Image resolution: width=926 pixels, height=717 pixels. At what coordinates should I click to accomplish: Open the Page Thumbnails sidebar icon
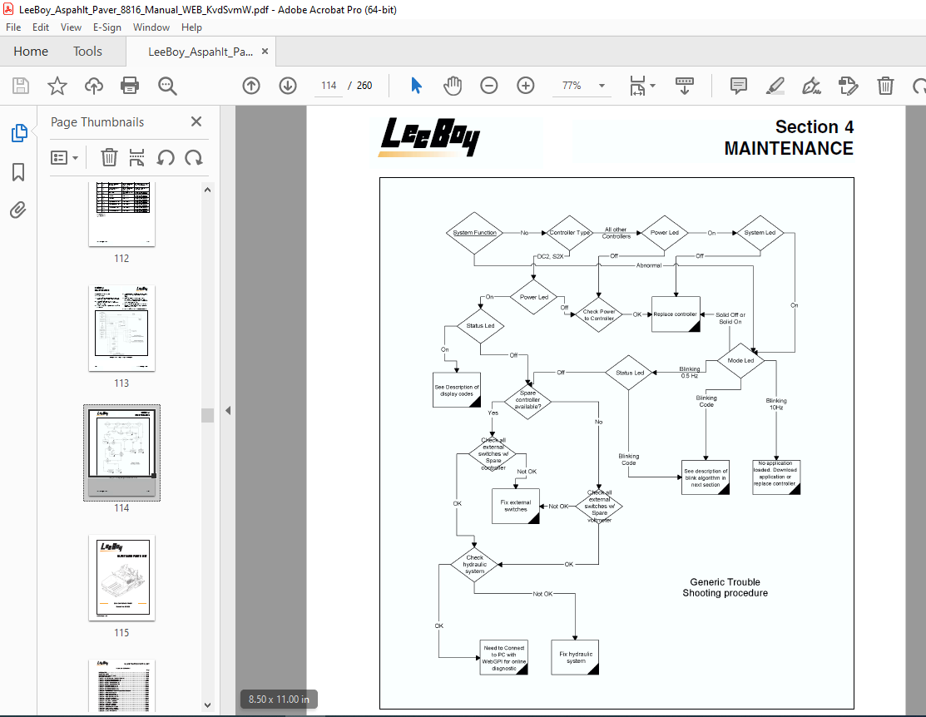(19, 133)
